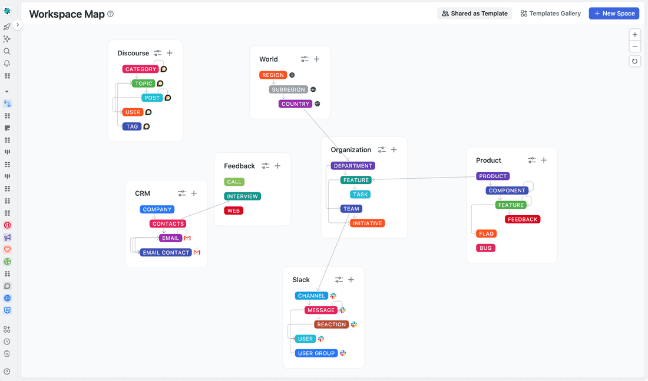The height and width of the screenshot is (381, 648).
Task: Open the Templates Gallery
Action: [550, 13]
